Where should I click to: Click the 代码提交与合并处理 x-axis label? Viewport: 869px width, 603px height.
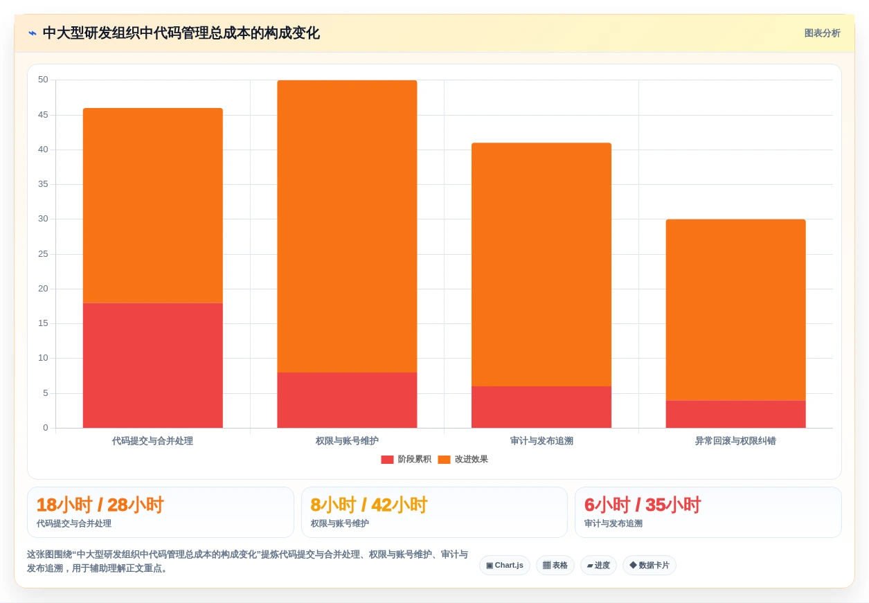coord(152,440)
